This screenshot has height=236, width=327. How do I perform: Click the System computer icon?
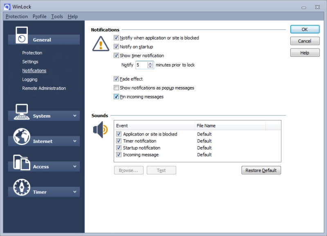tap(22, 111)
